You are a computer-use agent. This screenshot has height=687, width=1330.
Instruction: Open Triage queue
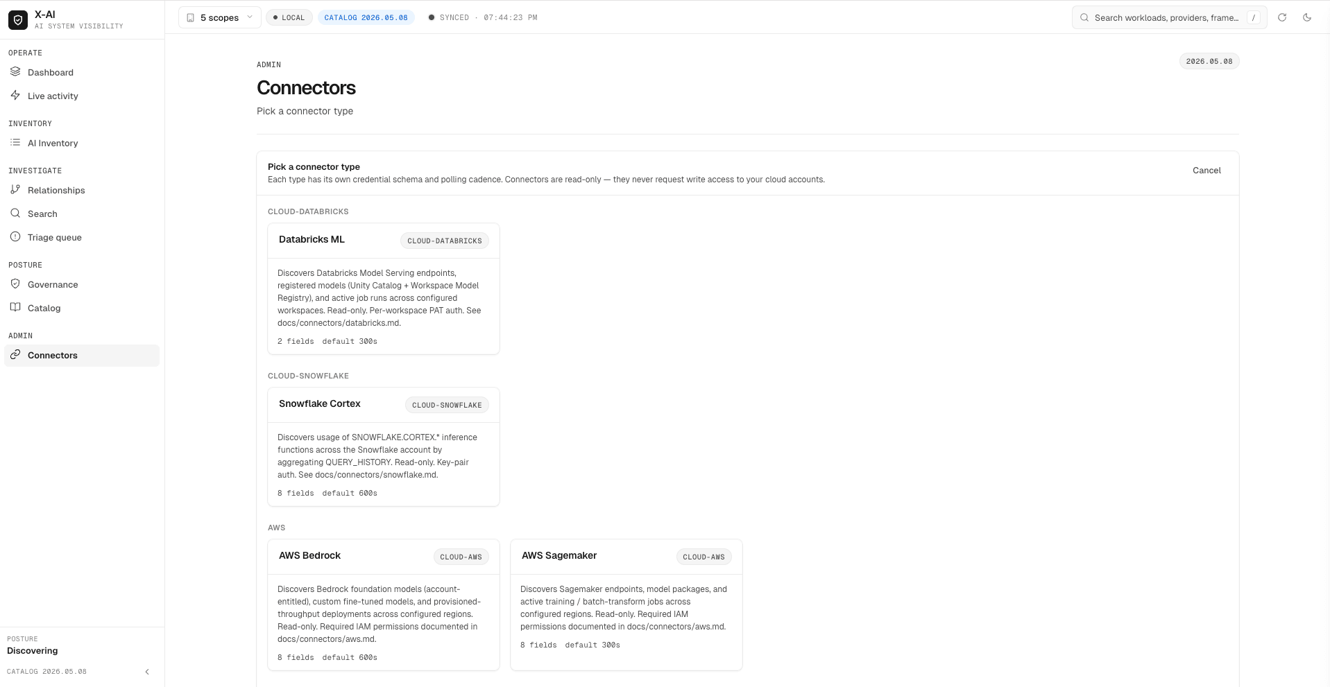click(x=82, y=237)
